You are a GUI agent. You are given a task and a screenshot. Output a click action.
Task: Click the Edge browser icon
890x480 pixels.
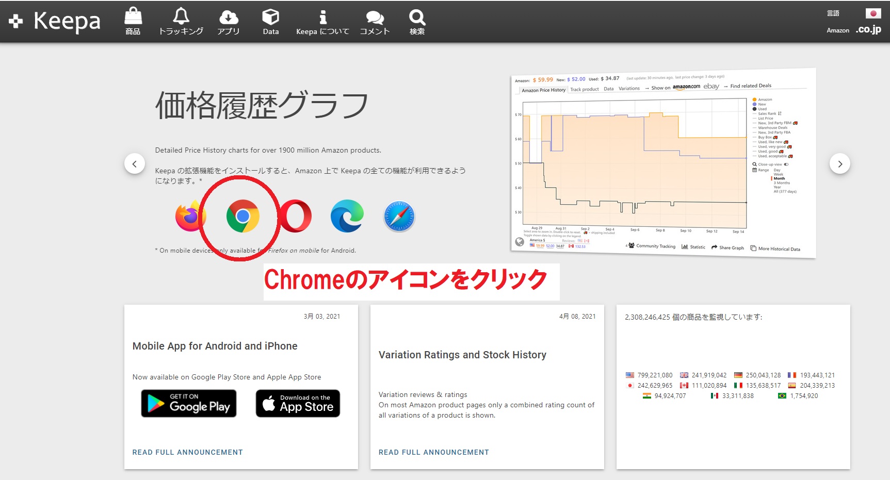347,216
